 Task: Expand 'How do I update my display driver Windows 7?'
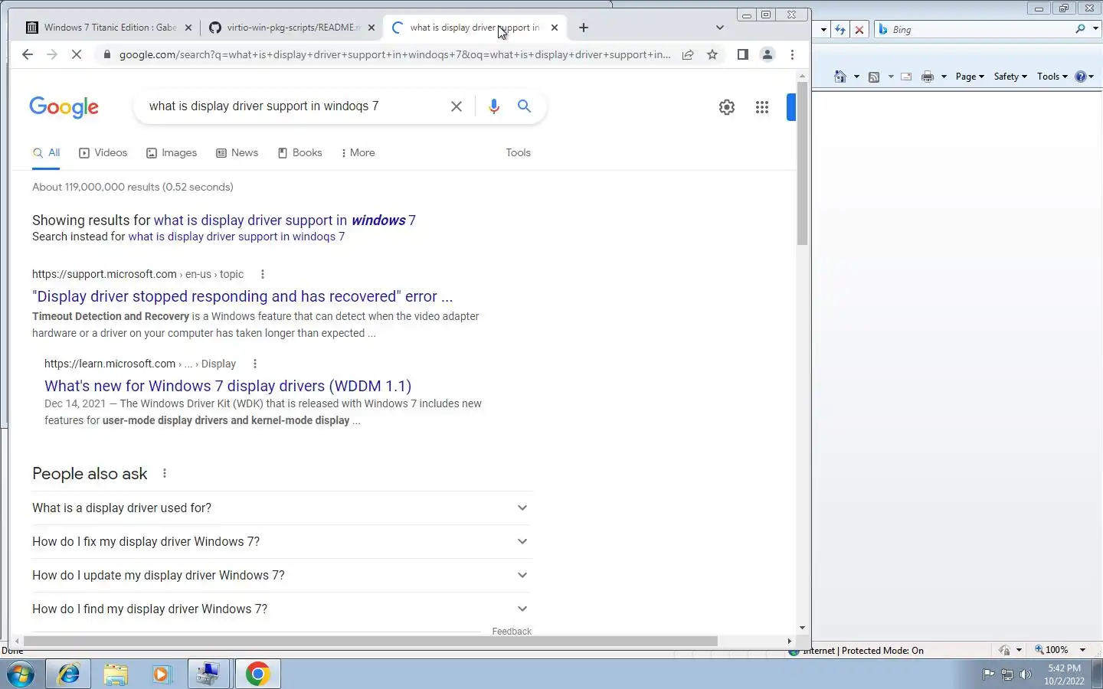[280, 575]
